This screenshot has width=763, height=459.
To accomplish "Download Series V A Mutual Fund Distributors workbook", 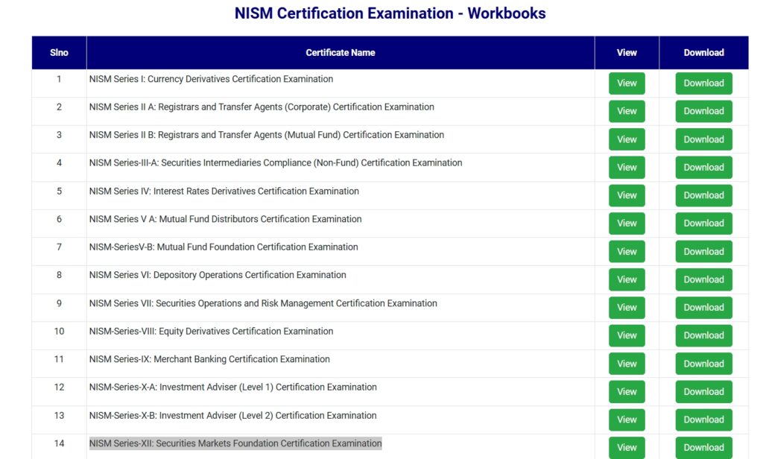I will [x=703, y=224].
